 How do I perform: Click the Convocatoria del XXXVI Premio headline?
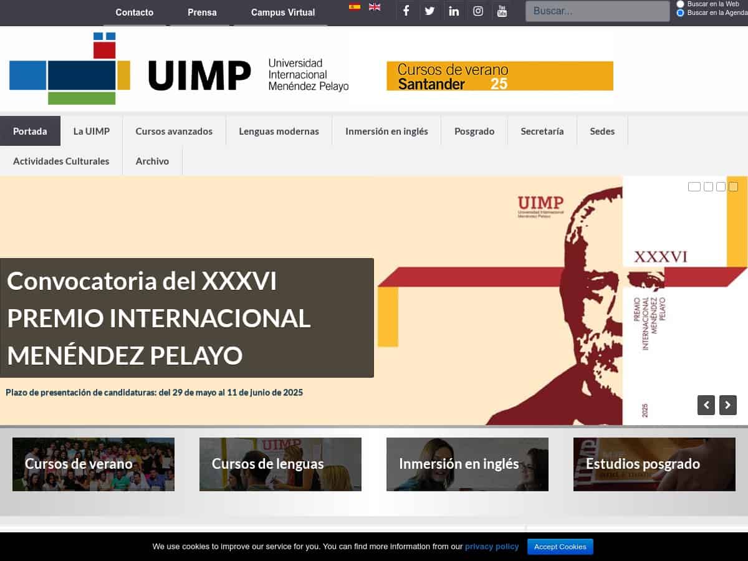(x=186, y=318)
